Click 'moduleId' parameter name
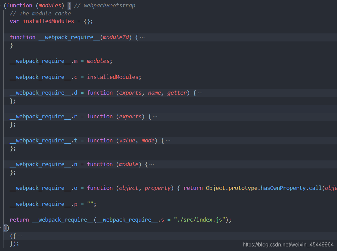The width and height of the screenshot is (337, 251). [116, 37]
